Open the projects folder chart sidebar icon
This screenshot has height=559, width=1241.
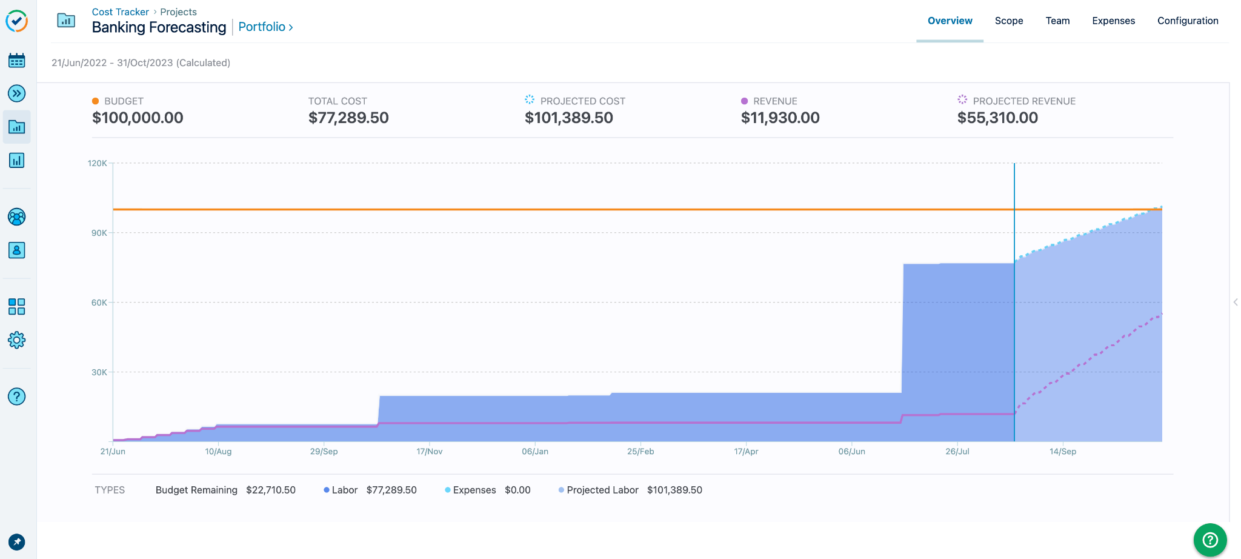pyautogui.click(x=16, y=127)
